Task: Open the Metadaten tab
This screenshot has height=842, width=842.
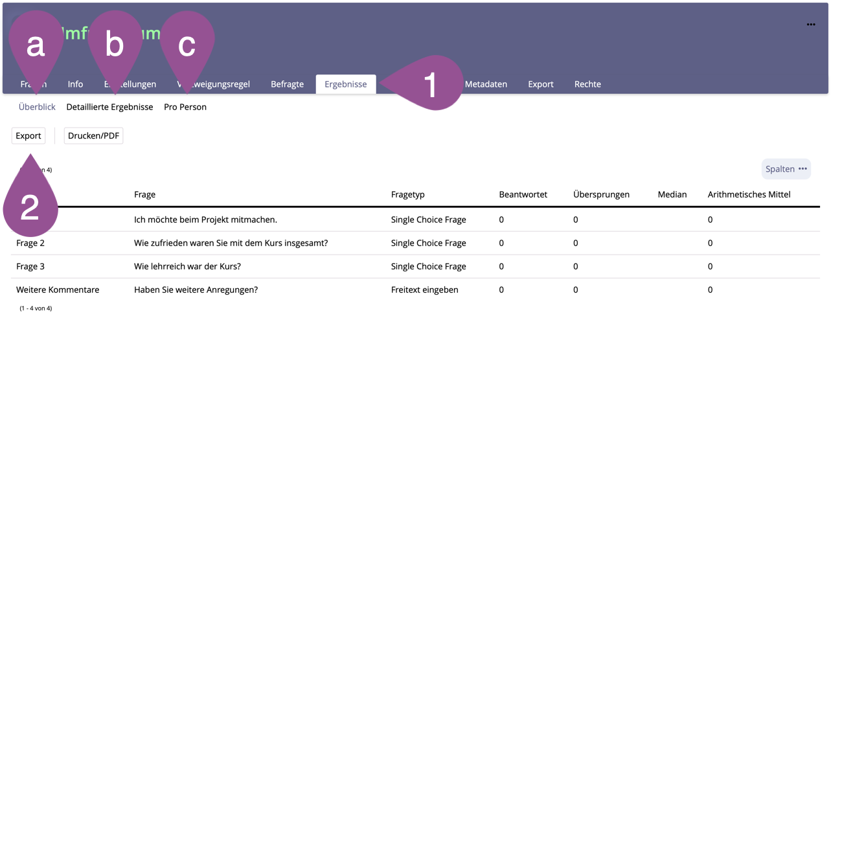Action: pyautogui.click(x=486, y=84)
